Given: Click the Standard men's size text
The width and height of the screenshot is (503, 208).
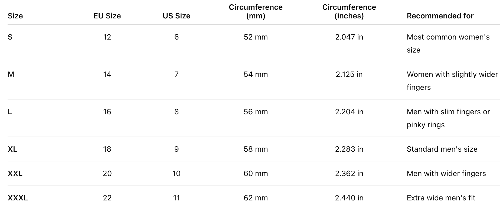Looking at the screenshot, I should tap(442, 149).
